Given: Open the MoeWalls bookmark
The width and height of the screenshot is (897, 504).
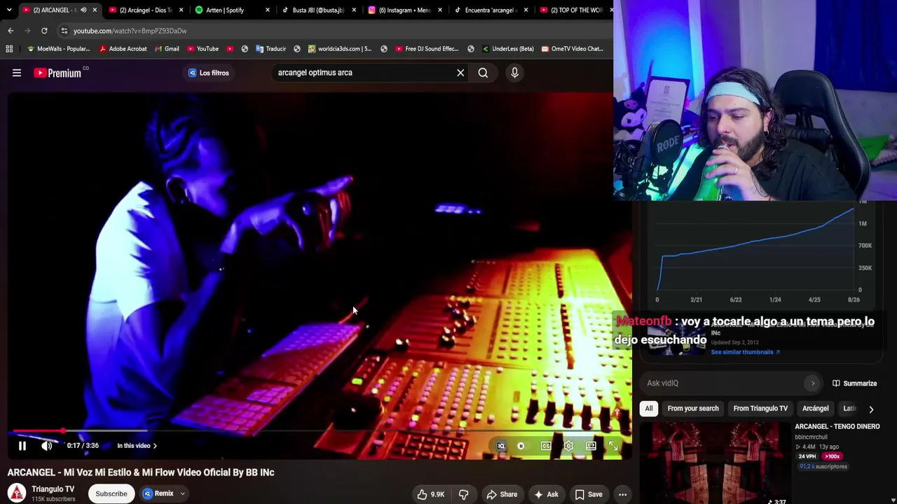Looking at the screenshot, I should point(58,49).
